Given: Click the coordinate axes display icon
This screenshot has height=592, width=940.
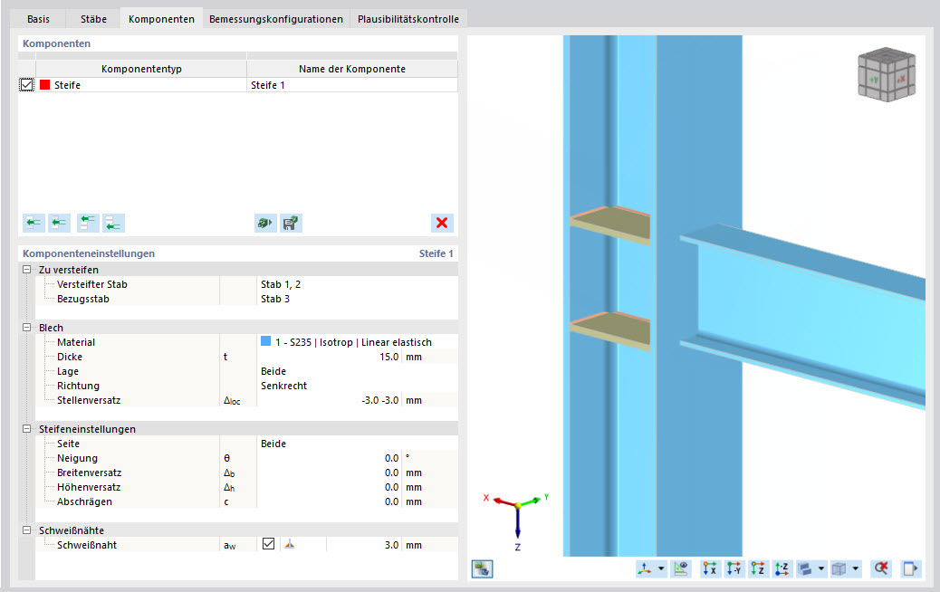Looking at the screenshot, I should [x=645, y=568].
